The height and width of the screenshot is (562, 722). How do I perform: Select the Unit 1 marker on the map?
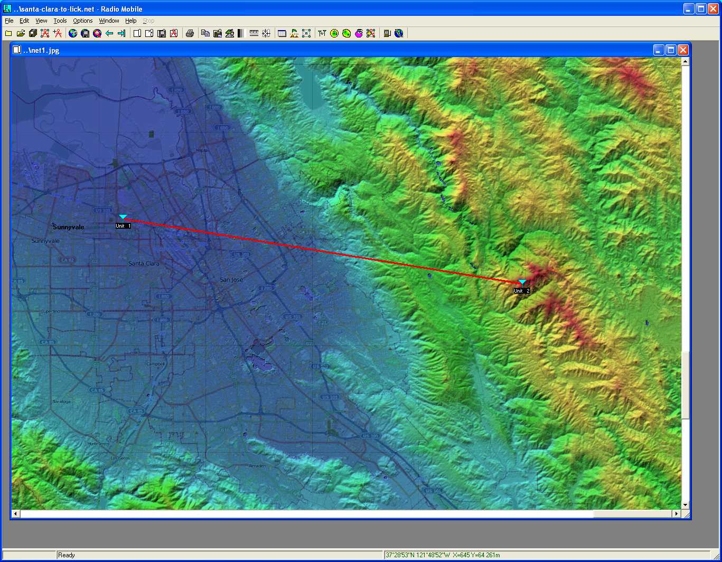[123, 217]
